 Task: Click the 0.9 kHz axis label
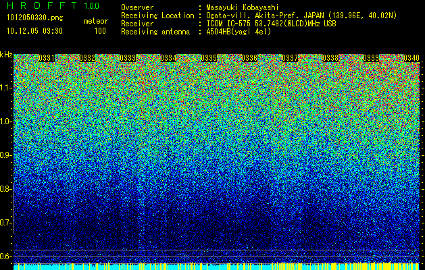click(x=5, y=155)
